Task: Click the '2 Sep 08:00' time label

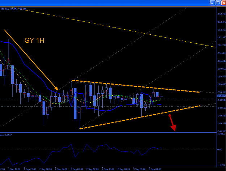Action: point(77,169)
